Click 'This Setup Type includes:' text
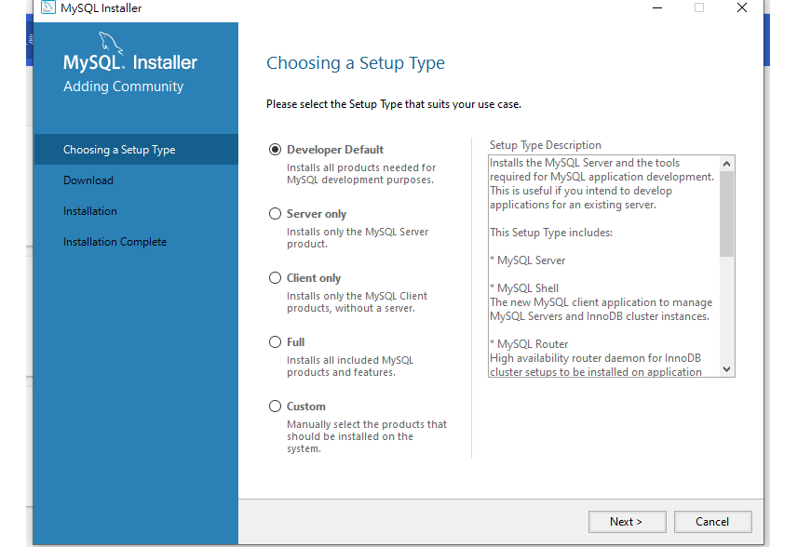Image resolution: width=797 pixels, height=547 pixels. click(x=551, y=233)
